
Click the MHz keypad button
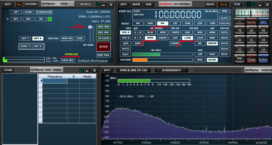(x=263, y=22)
